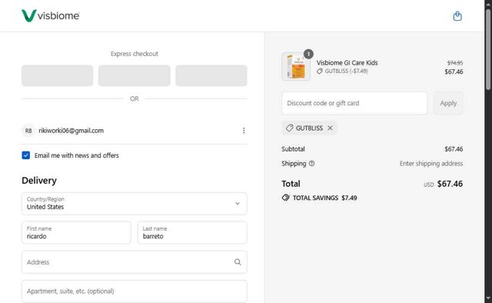Click the total amount $67.46 with USD
This screenshot has height=303, width=492.
point(443,184)
